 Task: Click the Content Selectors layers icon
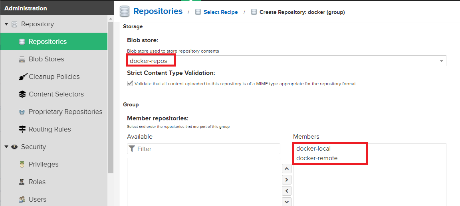pos(22,94)
